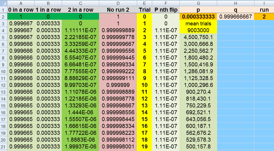Select the cell with 750,229.5
The height and width of the screenshot is (151, 274).
click(198, 105)
